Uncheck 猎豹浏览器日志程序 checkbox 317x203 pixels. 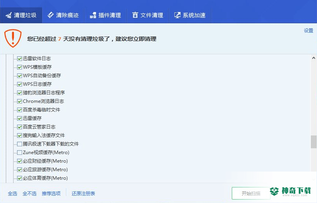click(x=20, y=93)
